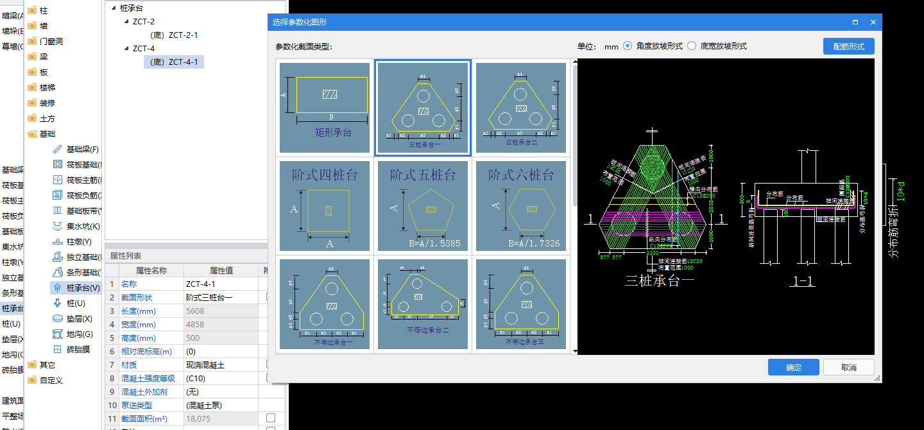Click the 截面形状 value 阶式三桩台一
Screen dimensions: 924x430
click(x=221, y=297)
